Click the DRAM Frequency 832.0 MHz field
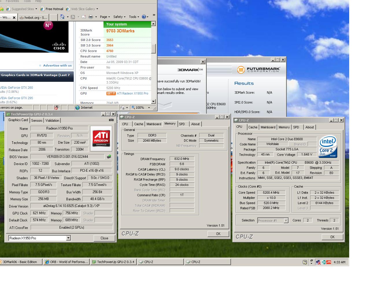Screen dimensions: 370x296 (182, 159)
